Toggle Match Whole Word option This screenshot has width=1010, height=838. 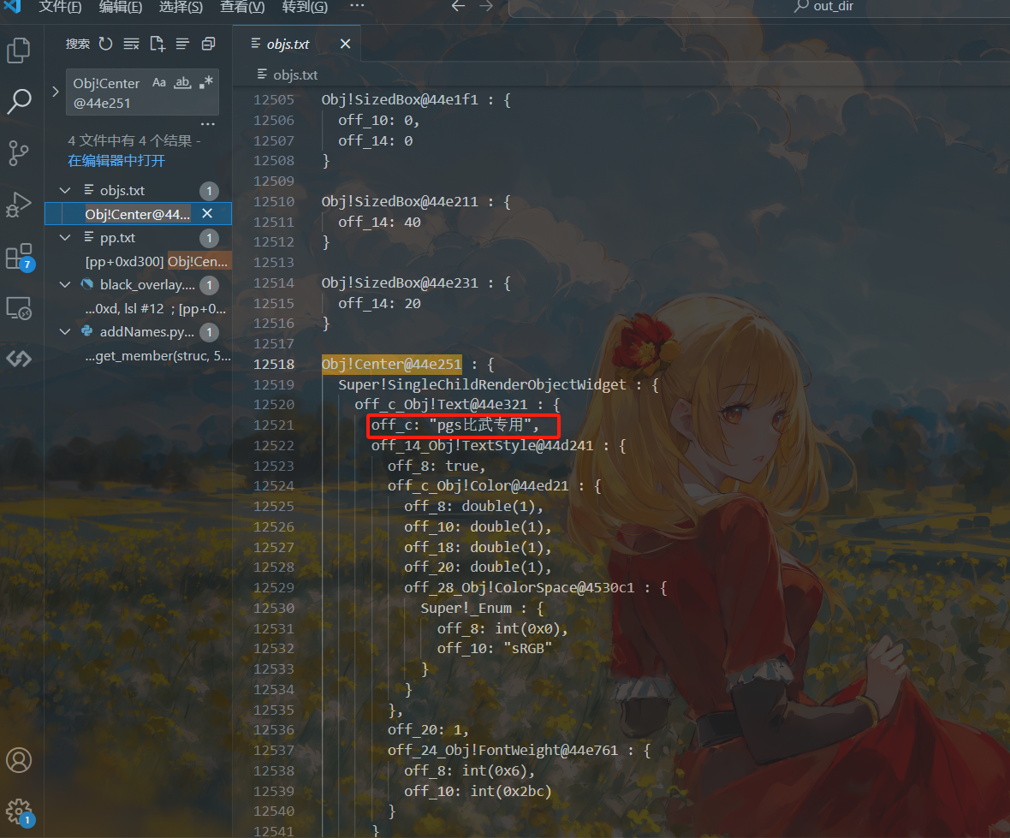click(183, 82)
